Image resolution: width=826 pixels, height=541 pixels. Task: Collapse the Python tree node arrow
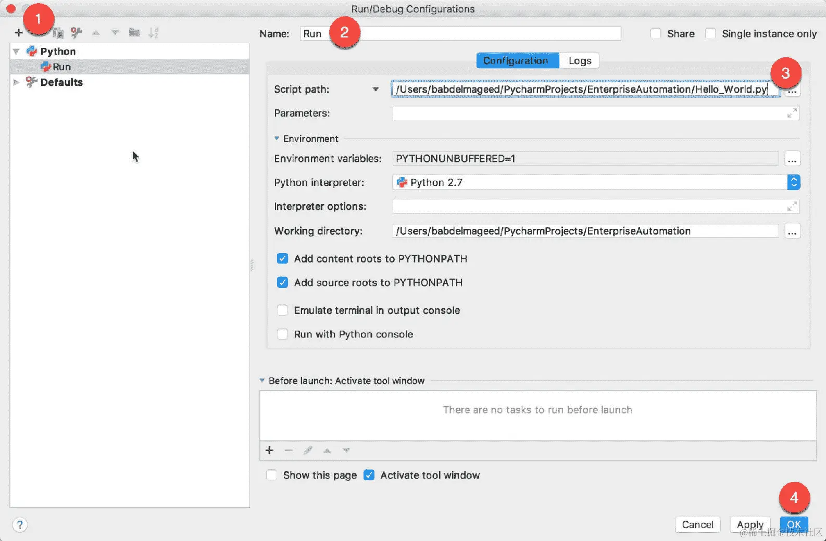point(16,52)
